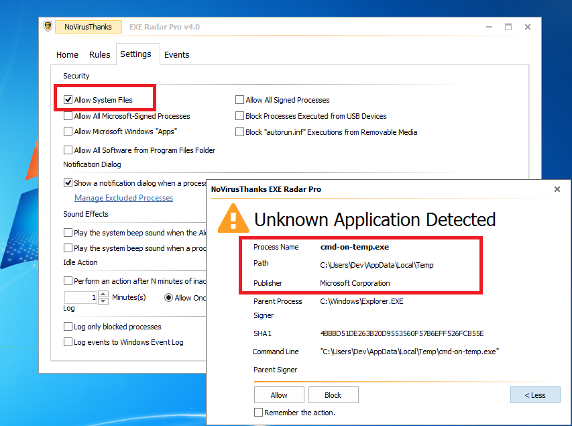Check Allow All Software from Program Files Folder
Screen dimensions: 572x426
[x=68, y=150]
